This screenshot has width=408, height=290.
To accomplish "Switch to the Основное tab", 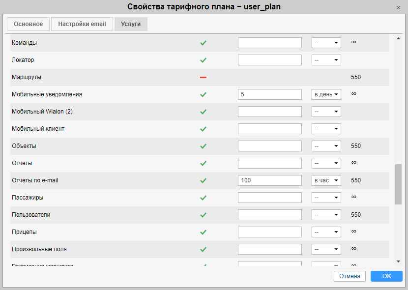I will [28, 24].
